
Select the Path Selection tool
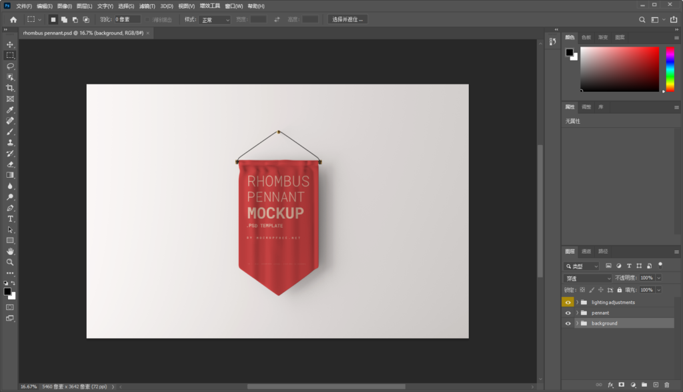tap(10, 230)
